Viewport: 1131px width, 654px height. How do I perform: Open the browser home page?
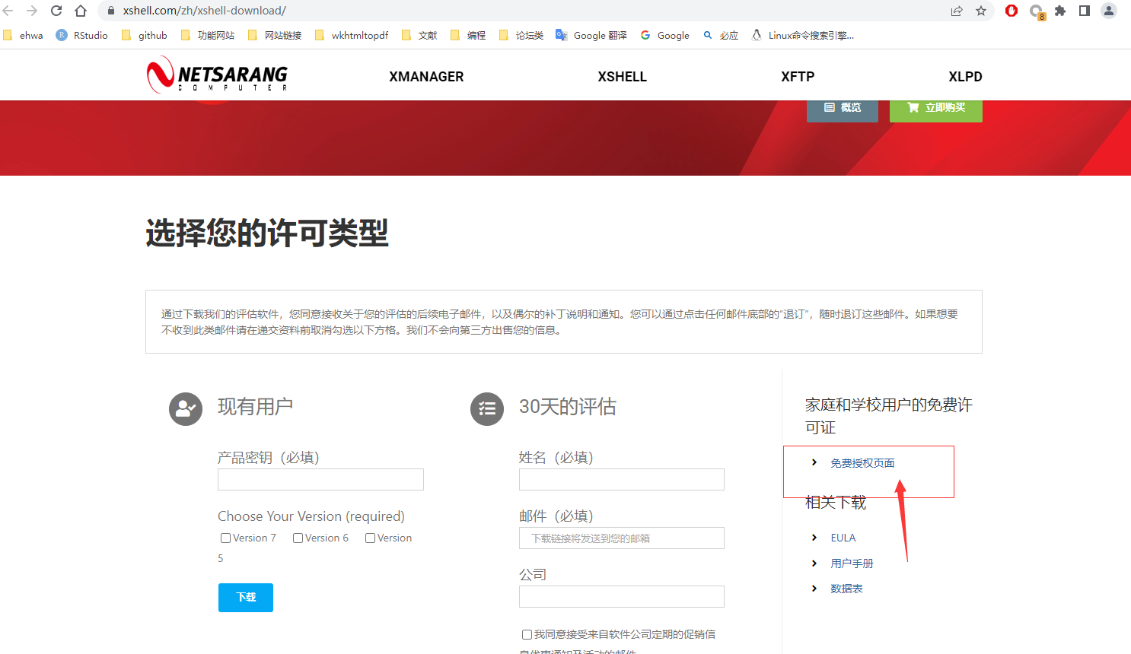coord(81,11)
